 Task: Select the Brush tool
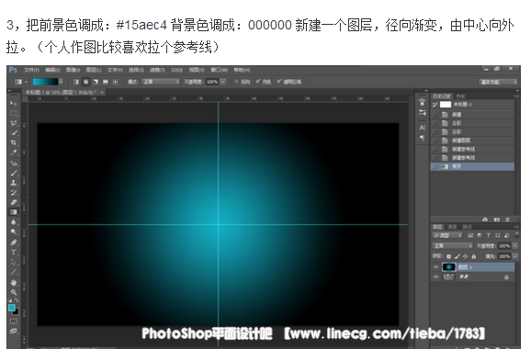[14, 173]
